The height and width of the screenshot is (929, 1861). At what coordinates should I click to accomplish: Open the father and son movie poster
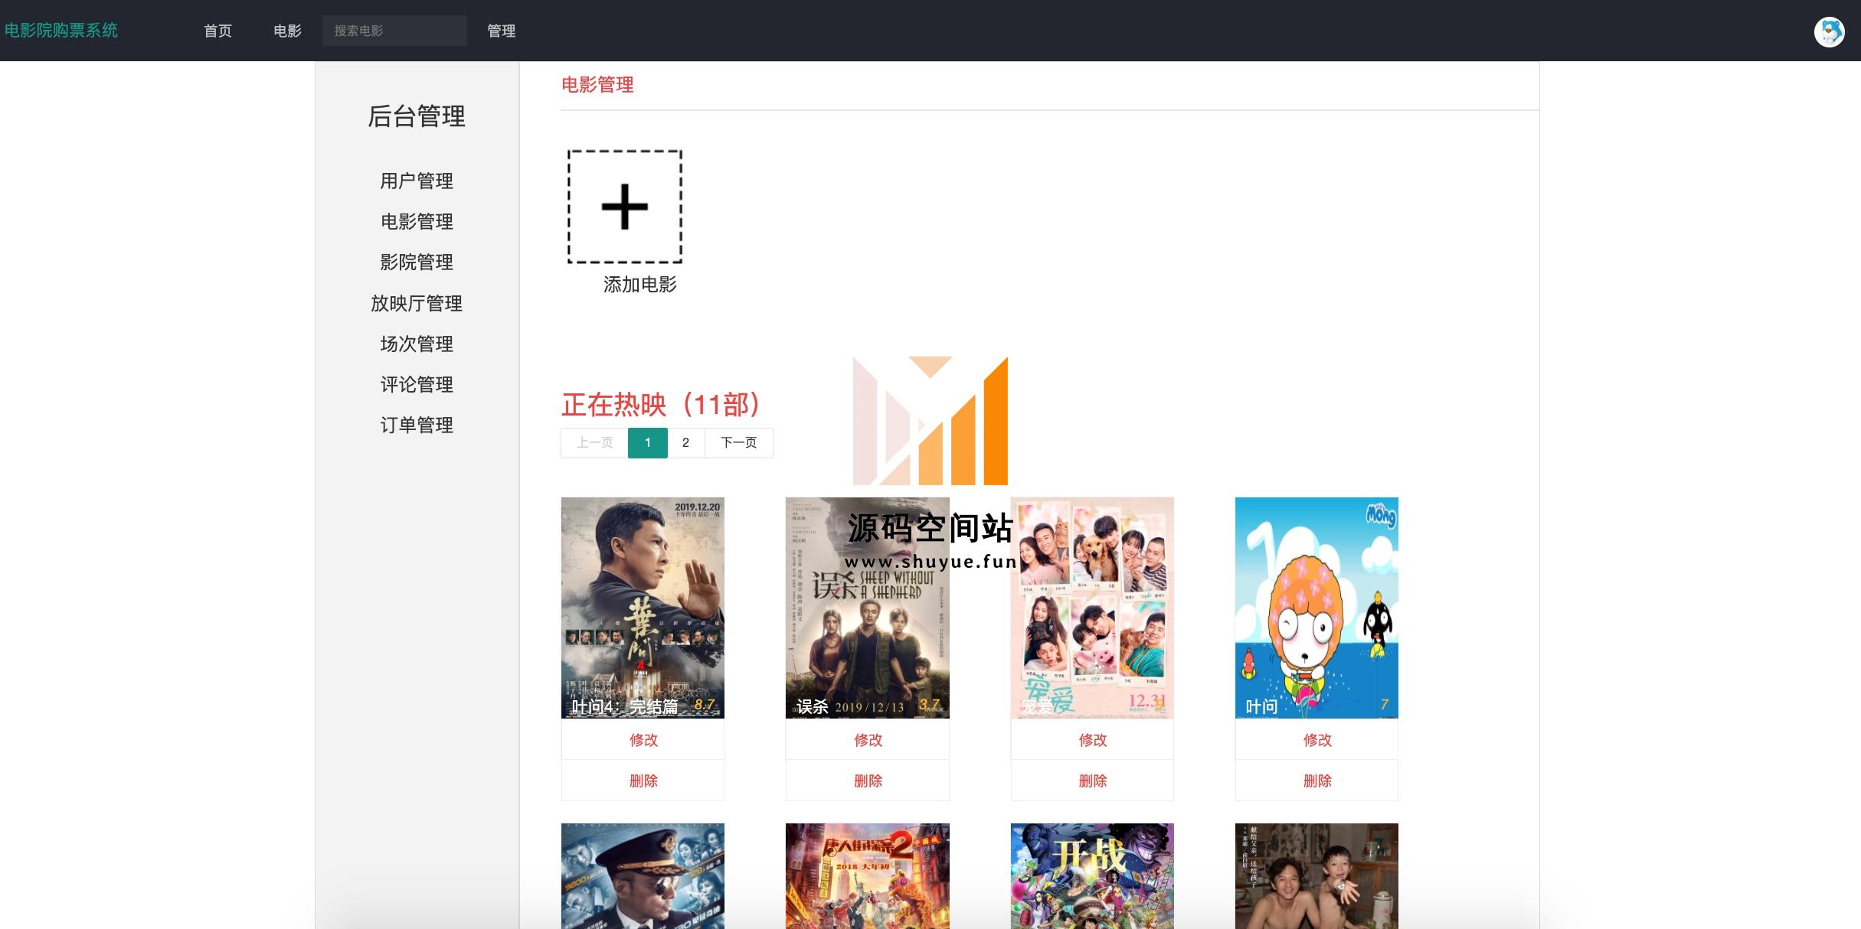tap(1316, 876)
